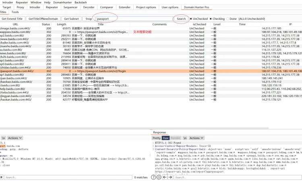Switch to the Comparer tab

[x=106, y=7]
